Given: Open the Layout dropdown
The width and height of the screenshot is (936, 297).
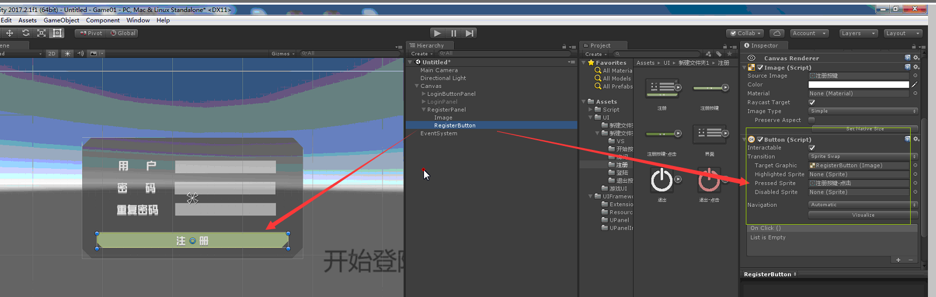Looking at the screenshot, I should pos(903,33).
